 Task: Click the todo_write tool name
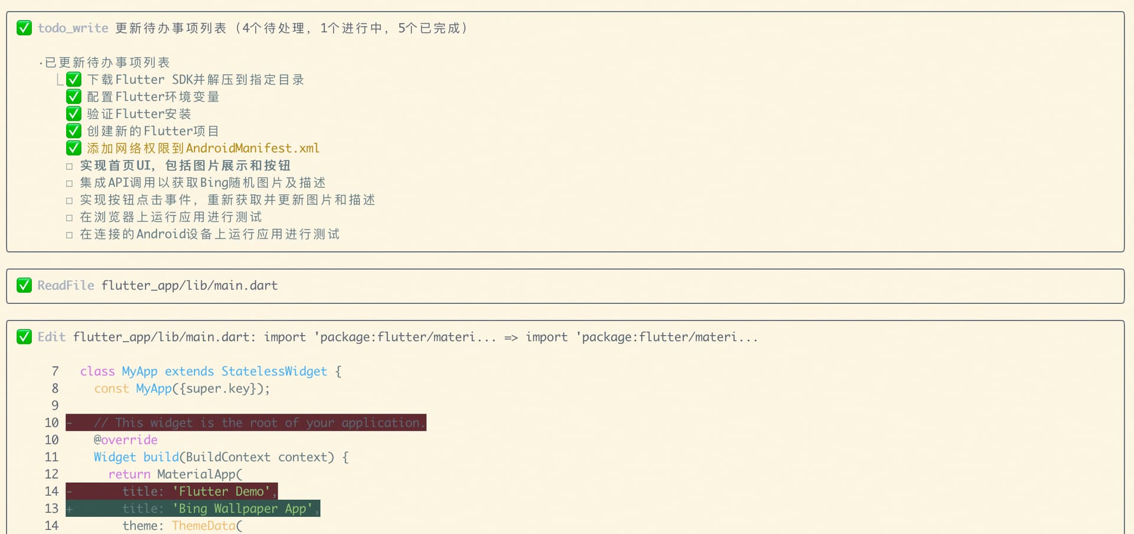[x=73, y=28]
